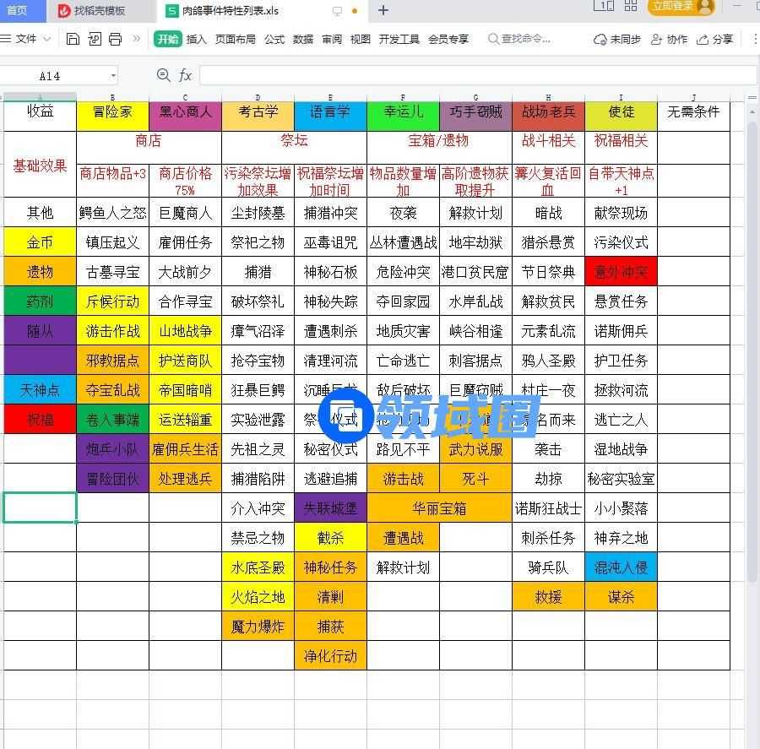Open the 文件 menu dropdown
The width and height of the screenshot is (760, 749).
click(27, 39)
